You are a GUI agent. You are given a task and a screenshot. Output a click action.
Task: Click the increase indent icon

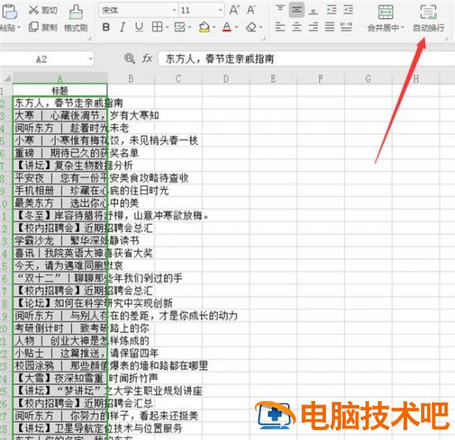[348, 10]
